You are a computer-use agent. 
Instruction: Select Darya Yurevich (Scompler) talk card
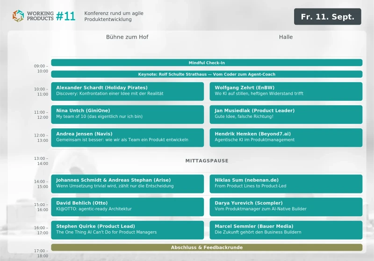click(x=286, y=207)
